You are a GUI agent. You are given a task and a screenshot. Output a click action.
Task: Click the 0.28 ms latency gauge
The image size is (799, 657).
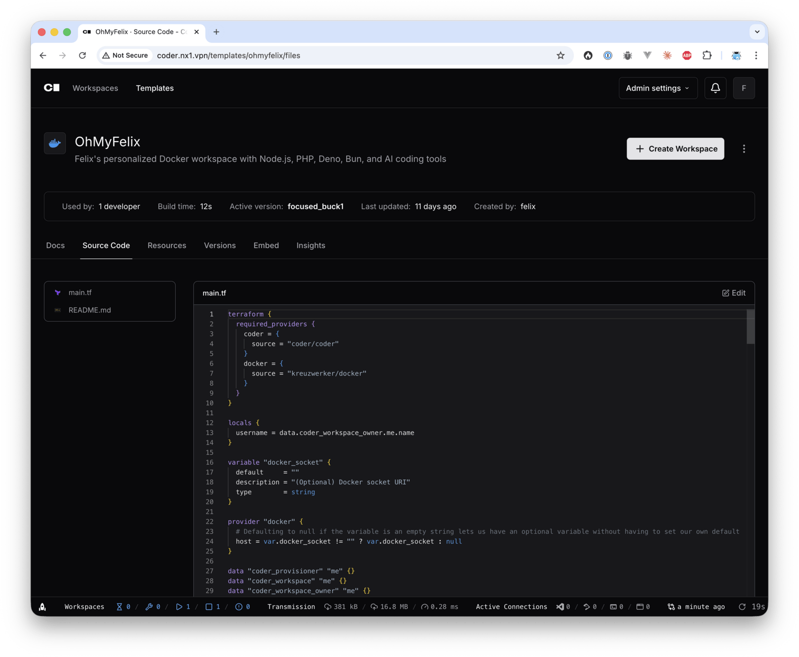[440, 607]
